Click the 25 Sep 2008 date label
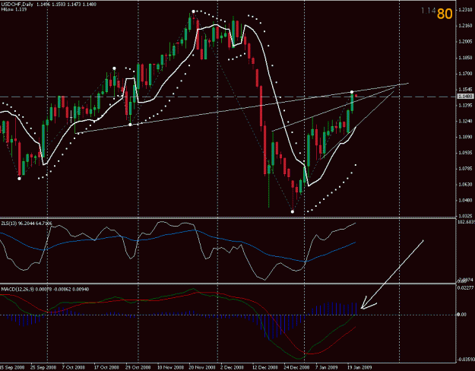This screenshot has height=371, width=475. pos(43,367)
